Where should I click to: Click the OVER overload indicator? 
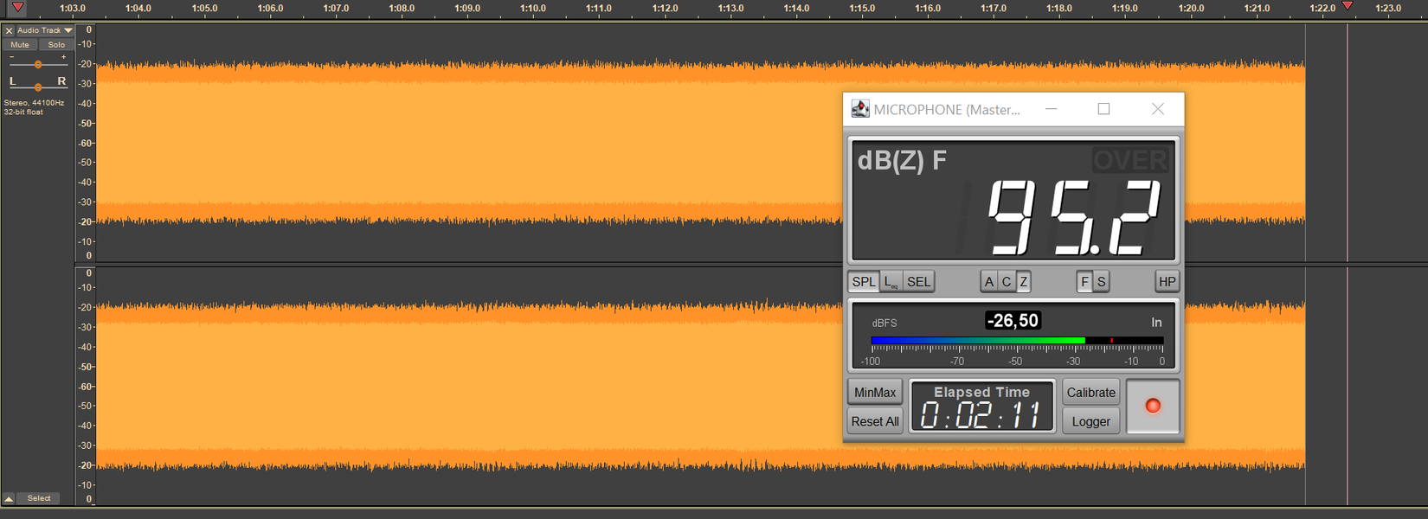pyautogui.click(x=1130, y=160)
